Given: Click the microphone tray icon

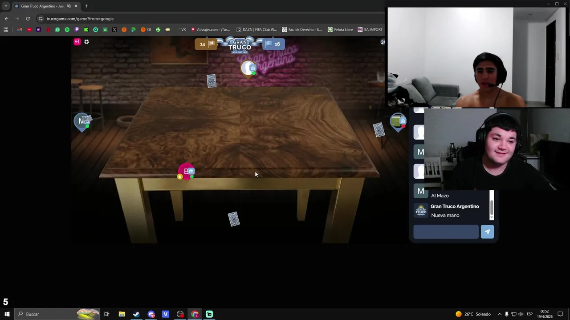Looking at the screenshot, I should (x=506, y=314).
